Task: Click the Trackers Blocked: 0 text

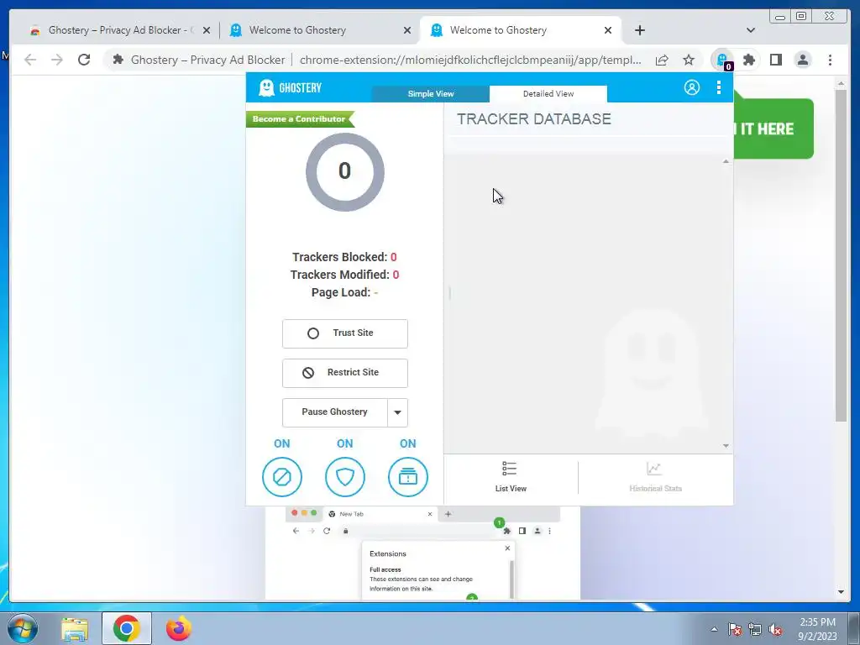Action: [344, 257]
